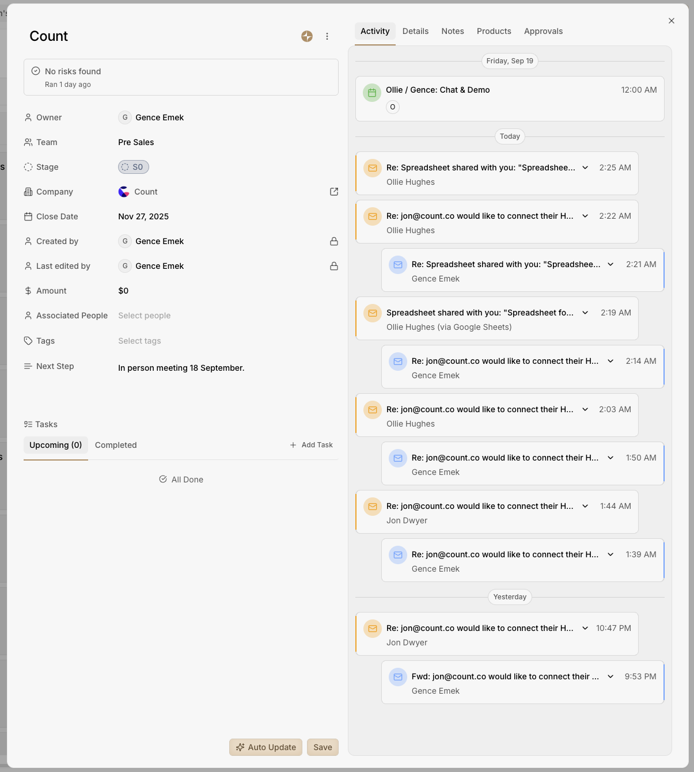Click blue mail icon of 9:53 PM email
Viewport: 694px width, 772px height.
[398, 677]
